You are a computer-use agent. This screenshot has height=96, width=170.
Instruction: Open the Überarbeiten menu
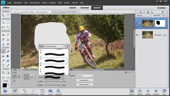(x=35, y=3)
